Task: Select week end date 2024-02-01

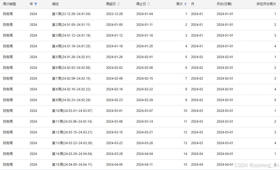Action: [145, 57]
